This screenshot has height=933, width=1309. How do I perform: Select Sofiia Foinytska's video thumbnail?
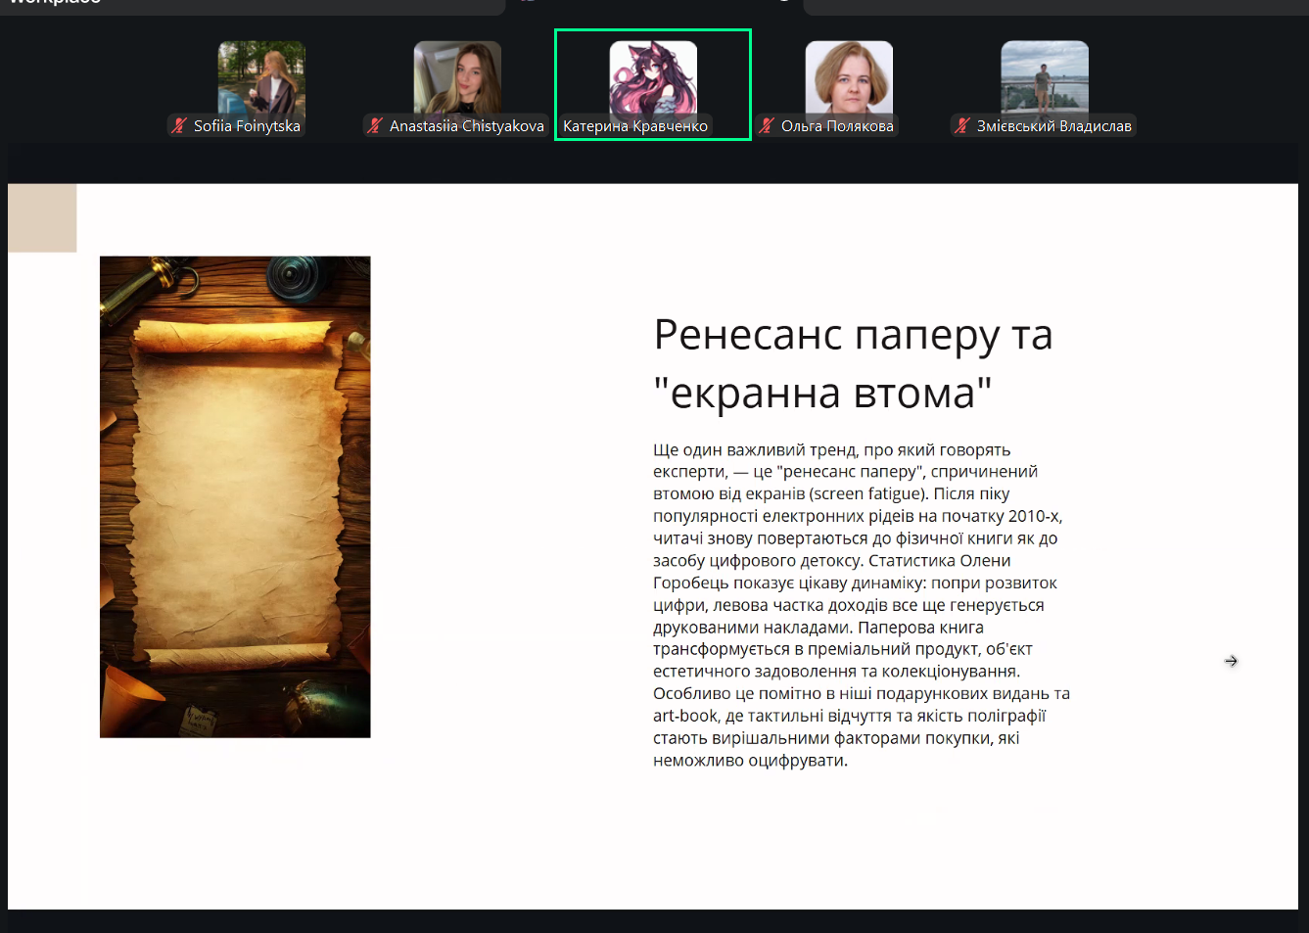(261, 76)
